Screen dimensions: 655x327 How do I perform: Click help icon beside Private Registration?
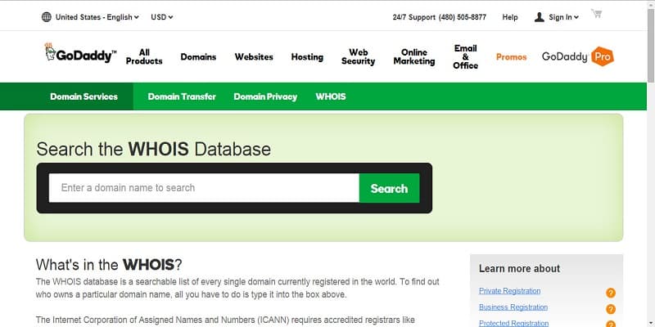tap(610, 293)
